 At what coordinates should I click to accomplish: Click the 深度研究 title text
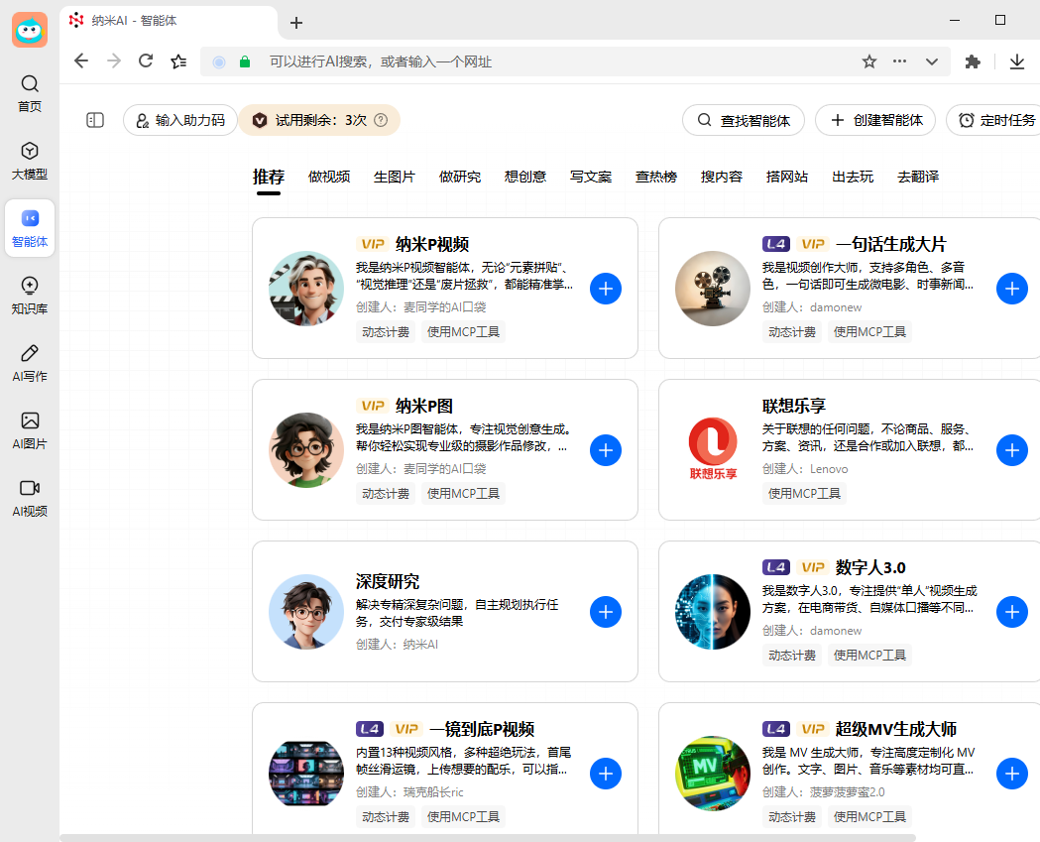388,582
